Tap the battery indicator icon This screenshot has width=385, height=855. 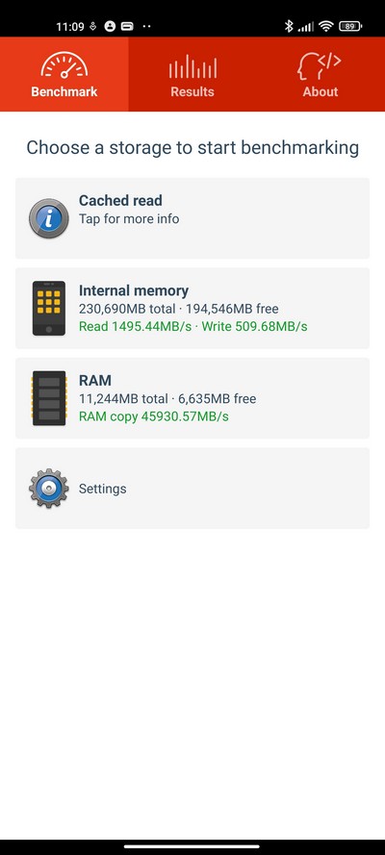point(350,26)
